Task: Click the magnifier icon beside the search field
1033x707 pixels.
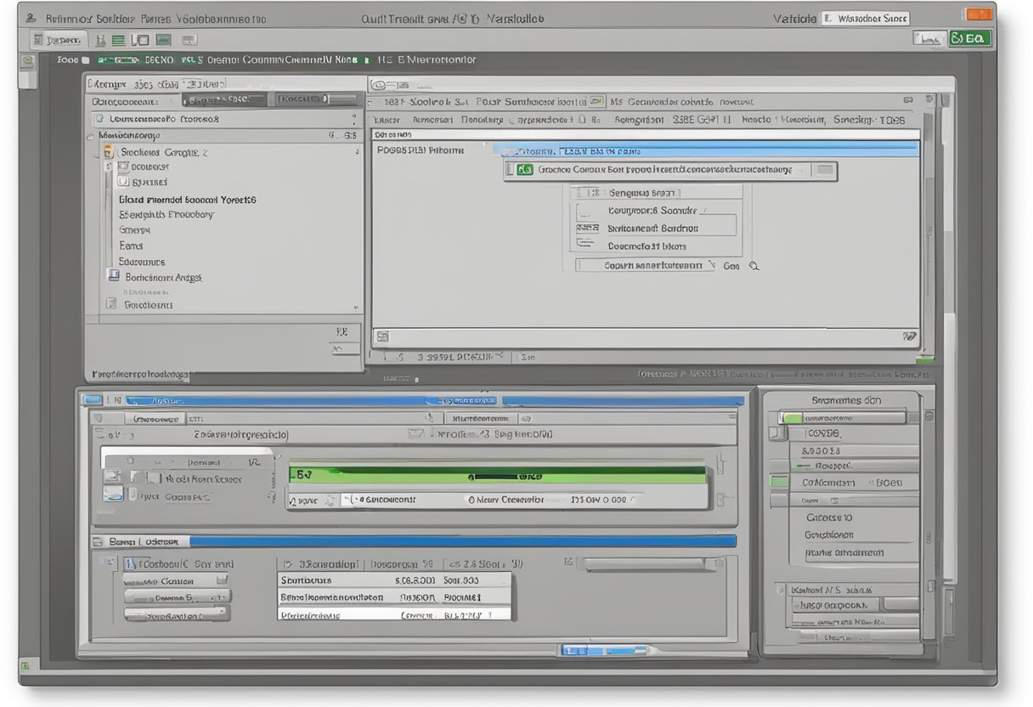Action: pyautogui.click(x=753, y=266)
